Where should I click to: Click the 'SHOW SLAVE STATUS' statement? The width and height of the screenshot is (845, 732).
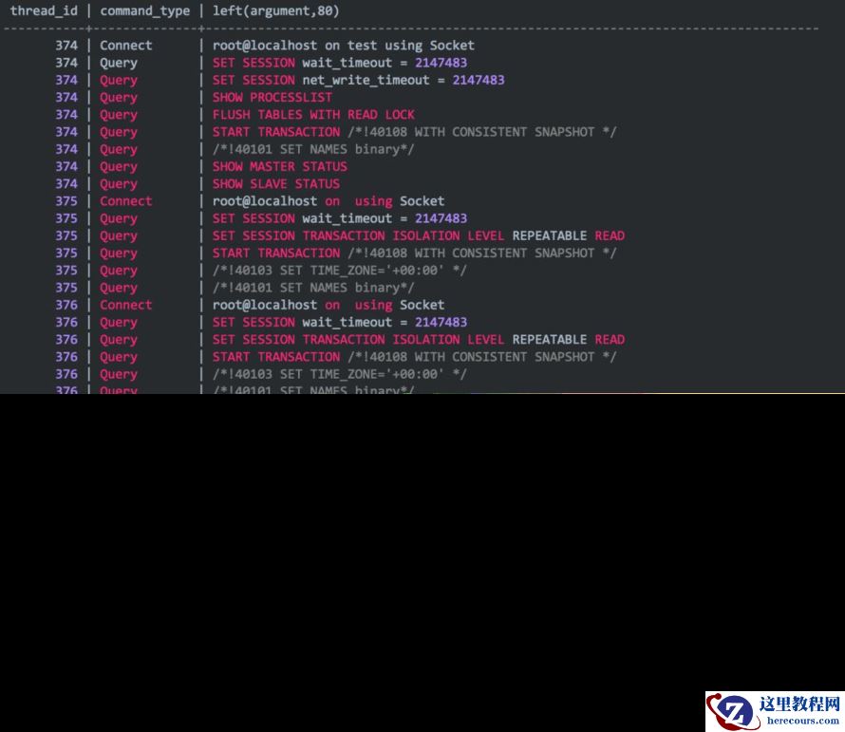276,183
